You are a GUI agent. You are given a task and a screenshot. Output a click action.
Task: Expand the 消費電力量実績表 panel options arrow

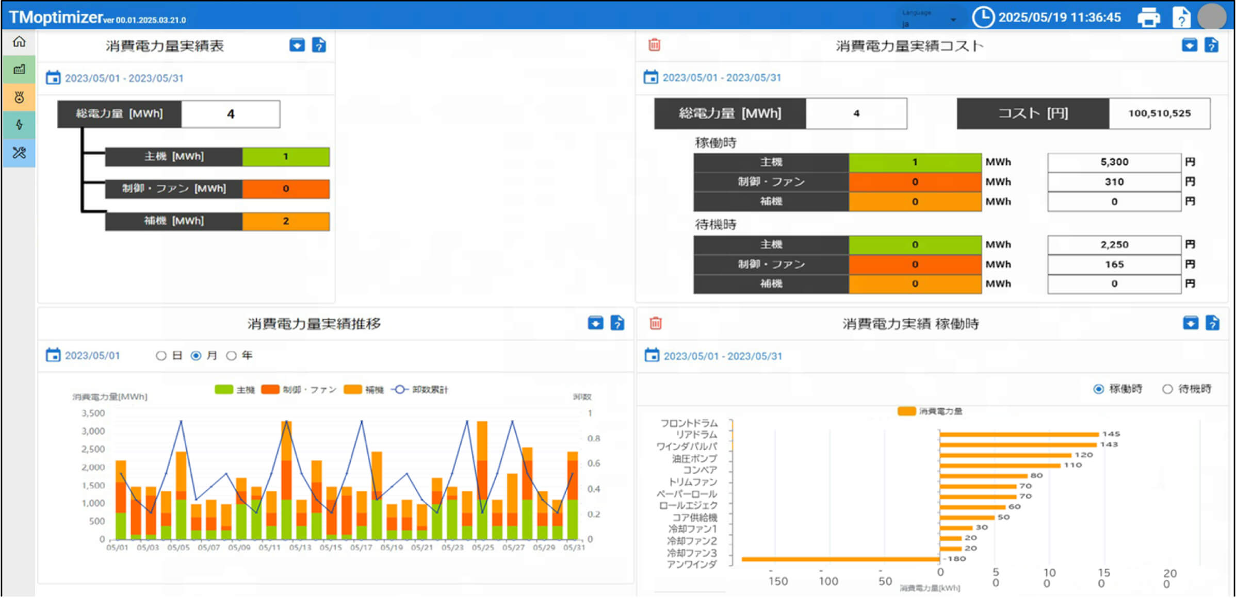coord(297,45)
